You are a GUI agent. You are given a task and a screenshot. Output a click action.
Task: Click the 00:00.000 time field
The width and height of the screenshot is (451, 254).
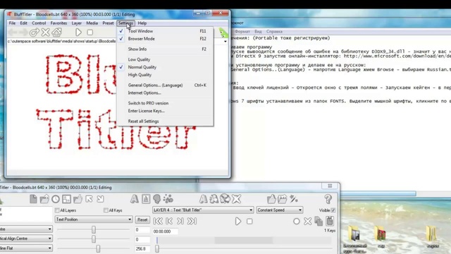tap(165, 231)
